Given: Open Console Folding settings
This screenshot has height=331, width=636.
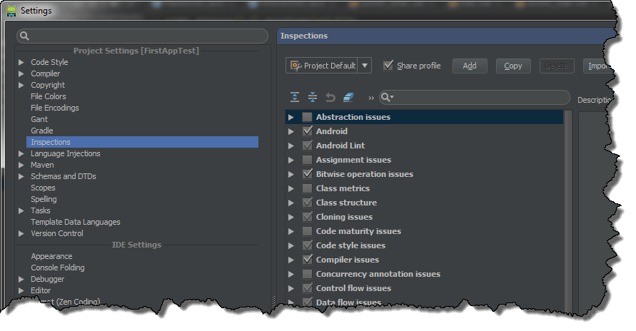Looking at the screenshot, I should (x=58, y=268).
